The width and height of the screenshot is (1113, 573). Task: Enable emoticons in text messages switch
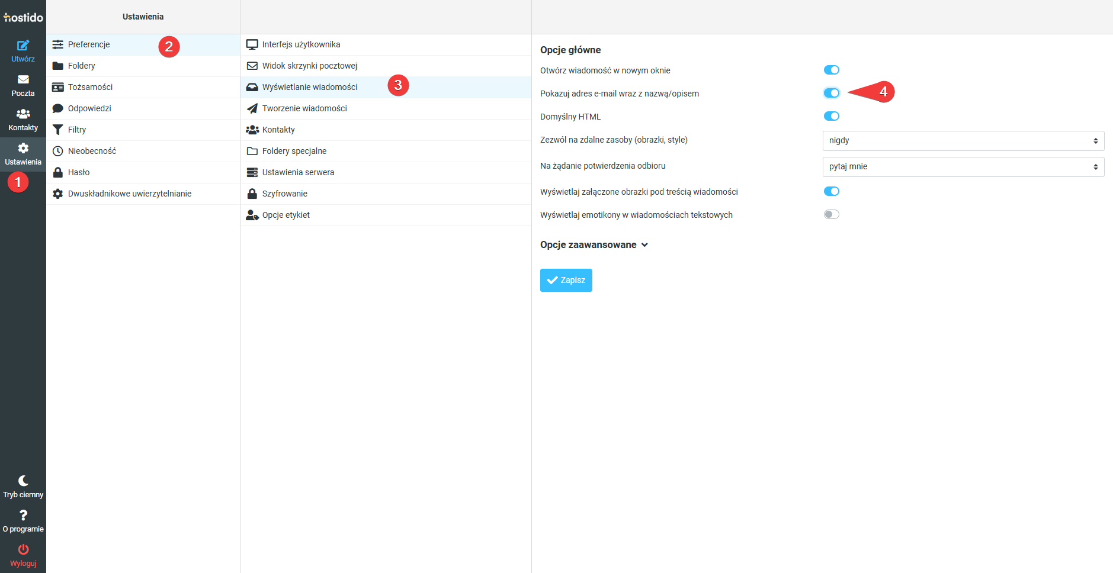(831, 214)
